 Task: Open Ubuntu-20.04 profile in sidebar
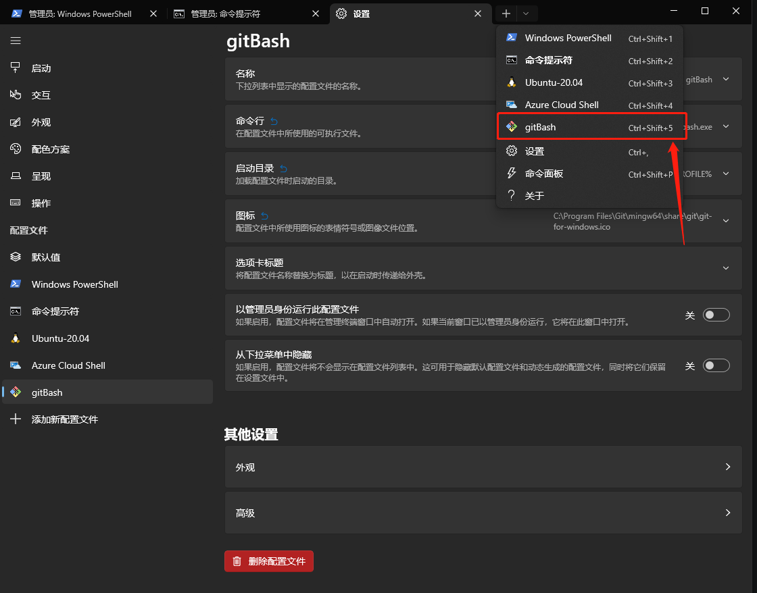107,338
